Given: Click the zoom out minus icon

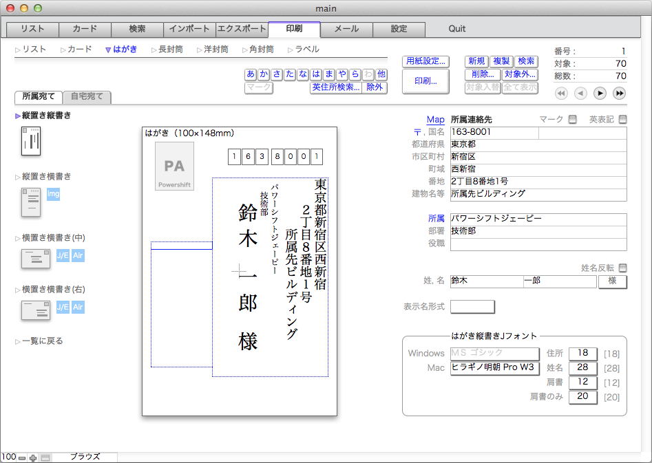Looking at the screenshot, I should point(22,457).
